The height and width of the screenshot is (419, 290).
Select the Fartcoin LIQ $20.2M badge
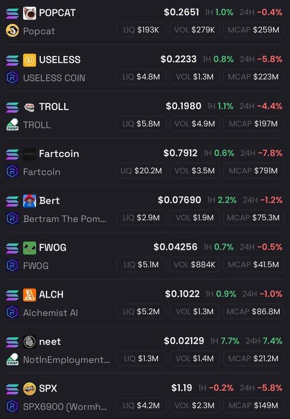141,171
